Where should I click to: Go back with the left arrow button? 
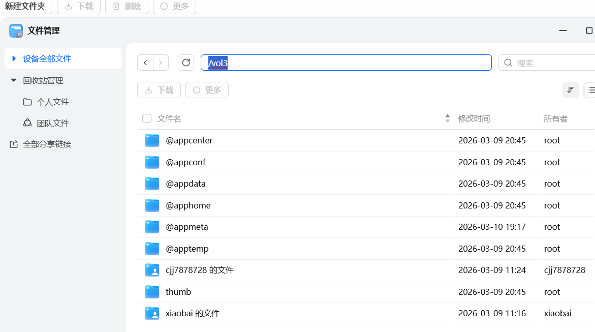coord(145,63)
